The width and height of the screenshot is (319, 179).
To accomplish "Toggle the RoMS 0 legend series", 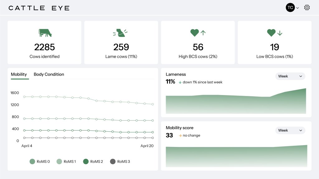I will pyautogui.click(x=32, y=162).
